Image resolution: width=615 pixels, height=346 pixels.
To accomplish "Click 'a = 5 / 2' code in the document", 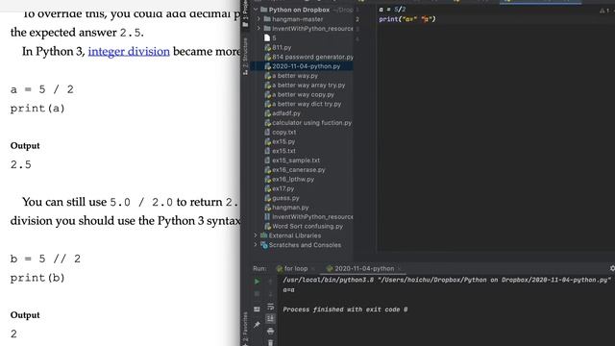I will coord(42,89).
